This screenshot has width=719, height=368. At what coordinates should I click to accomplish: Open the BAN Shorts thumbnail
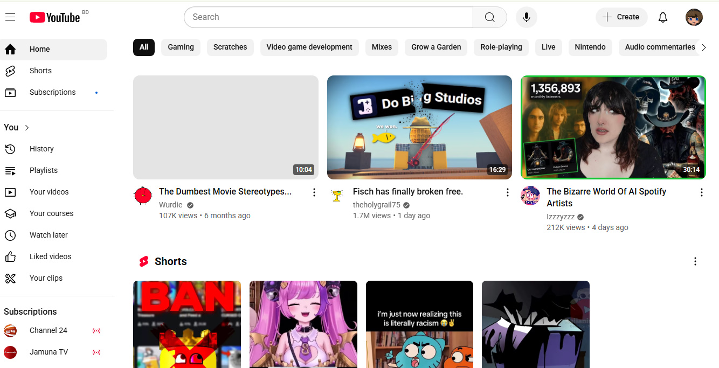[187, 324]
